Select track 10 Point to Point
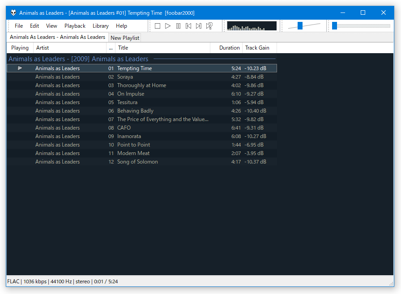 coord(142,145)
